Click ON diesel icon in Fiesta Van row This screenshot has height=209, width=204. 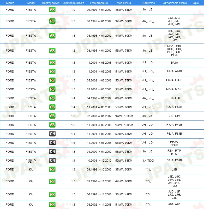(52, 161)
